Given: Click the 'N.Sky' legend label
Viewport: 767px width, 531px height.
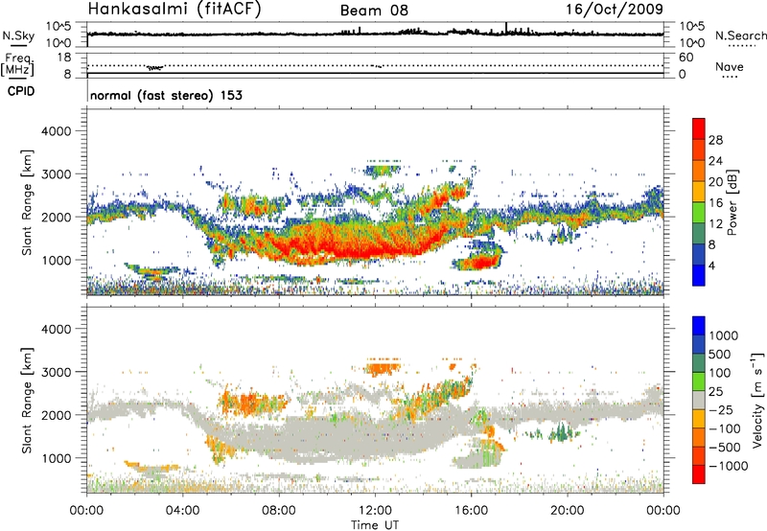Looking at the screenshot, I should pyautogui.click(x=18, y=35).
